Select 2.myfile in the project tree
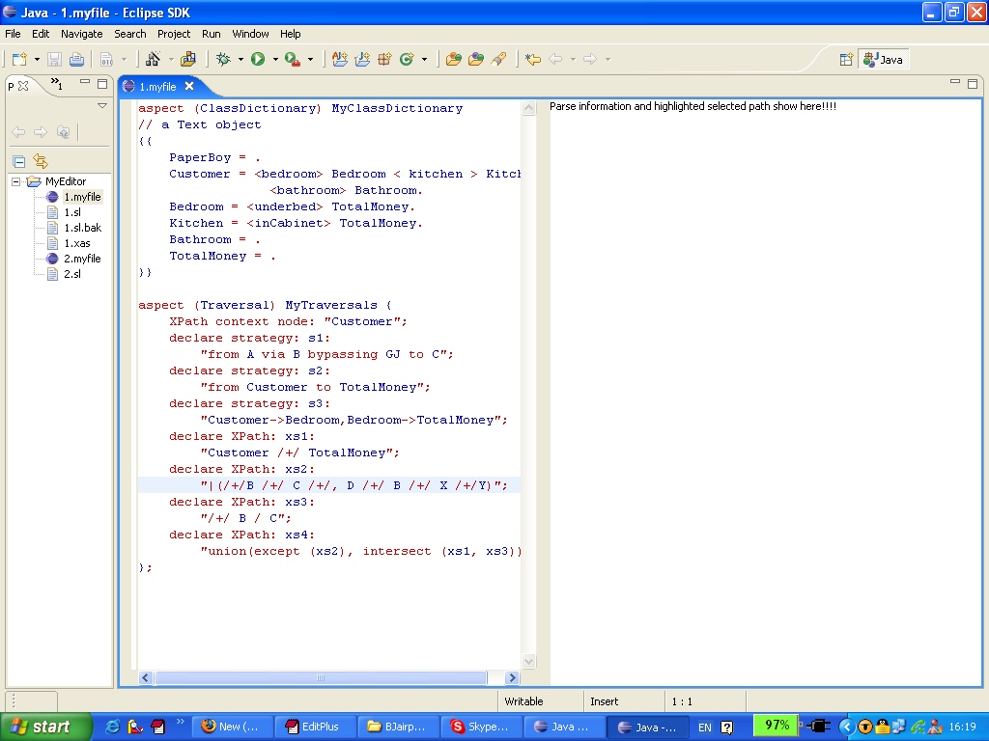989x741 pixels. [x=81, y=259]
